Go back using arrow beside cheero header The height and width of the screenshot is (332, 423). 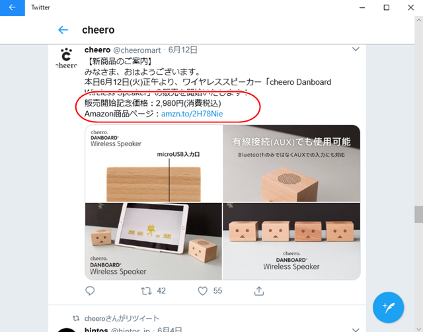pyautogui.click(x=63, y=30)
